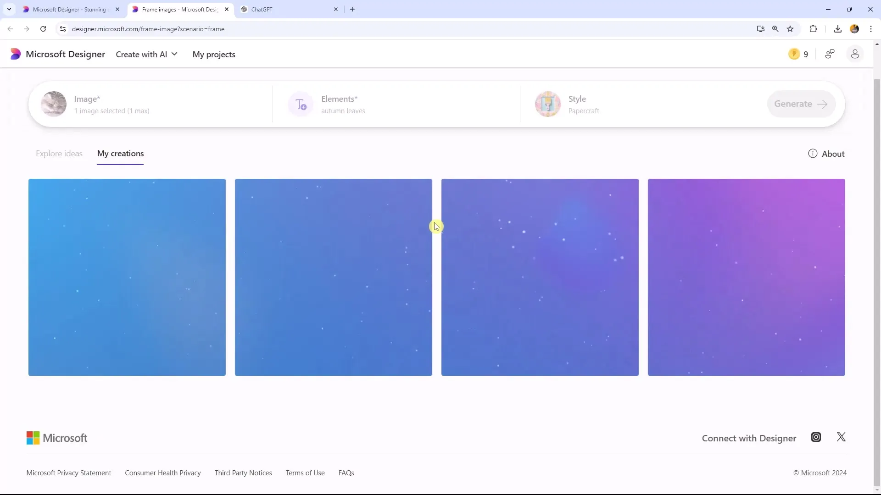Image resolution: width=881 pixels, height=495 pixels.
Task: Select the Papercraft style swatch
Action: point(548,103)
